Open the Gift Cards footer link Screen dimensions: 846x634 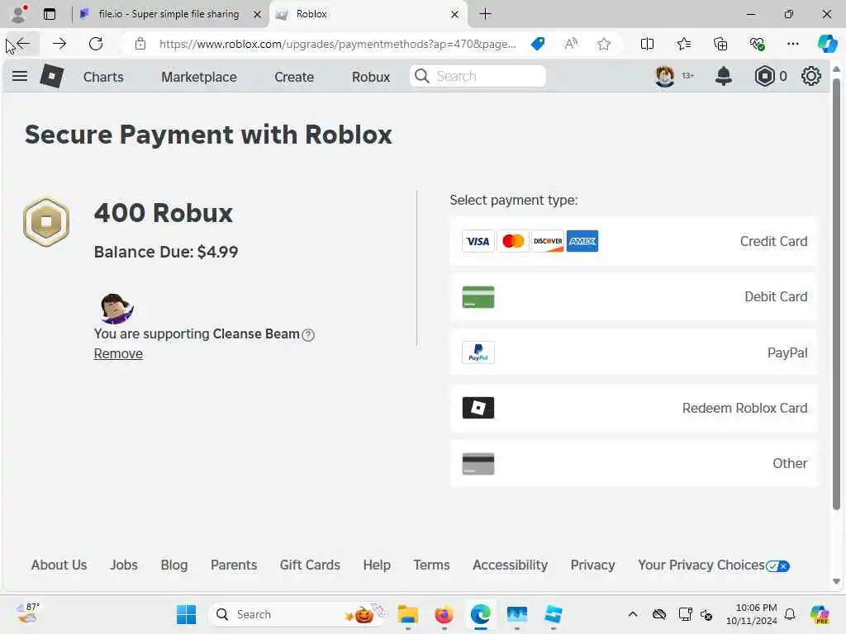310,565
